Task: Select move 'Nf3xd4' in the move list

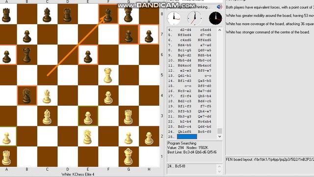Action: [184, 35]
